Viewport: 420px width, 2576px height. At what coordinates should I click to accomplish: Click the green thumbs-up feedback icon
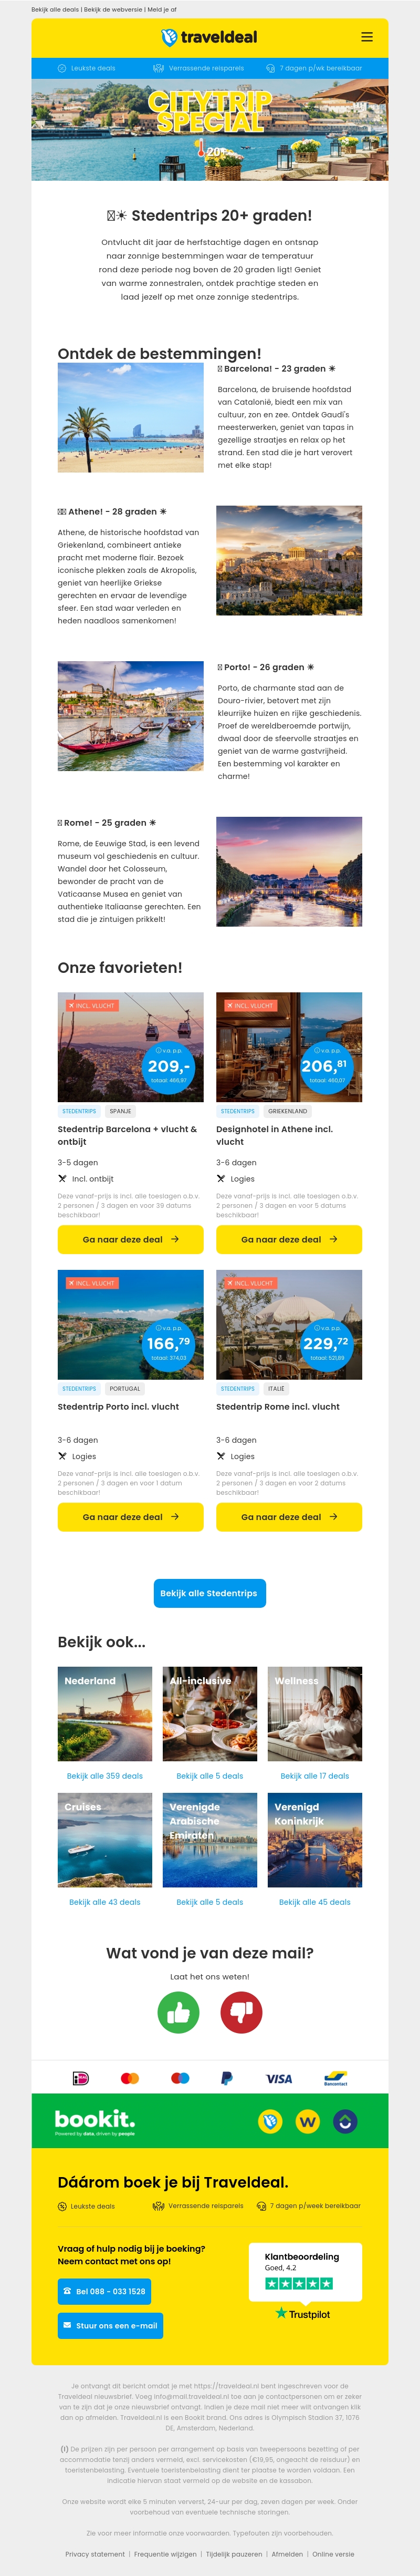(x=178, y=2011)
